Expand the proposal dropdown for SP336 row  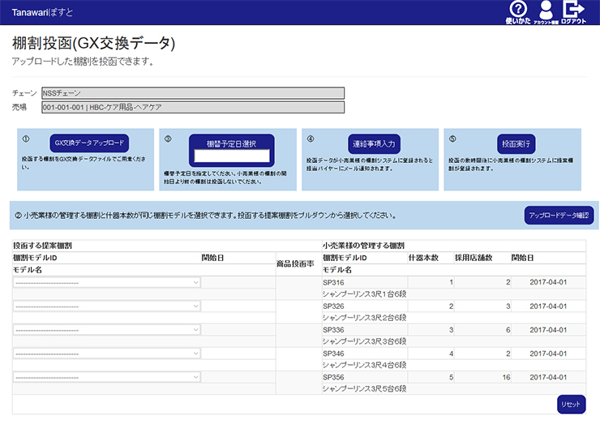[x=106, y=330]
